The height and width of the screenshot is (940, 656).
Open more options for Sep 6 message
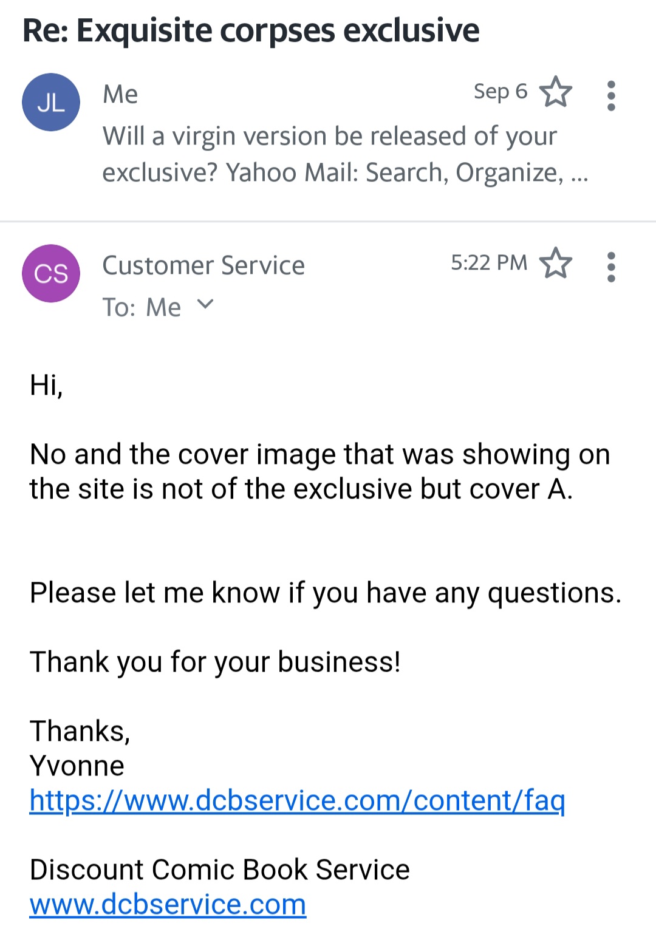[611, 96]
